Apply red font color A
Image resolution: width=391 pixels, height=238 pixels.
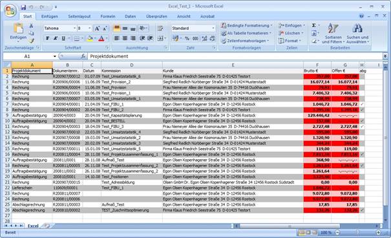click(x=101, y=38)
